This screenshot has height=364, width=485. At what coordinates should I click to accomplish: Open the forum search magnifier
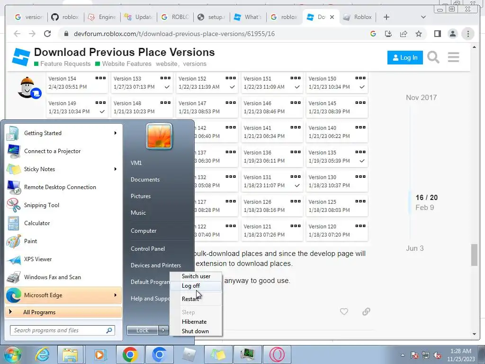pyautogui.click(x=433, y=57)
